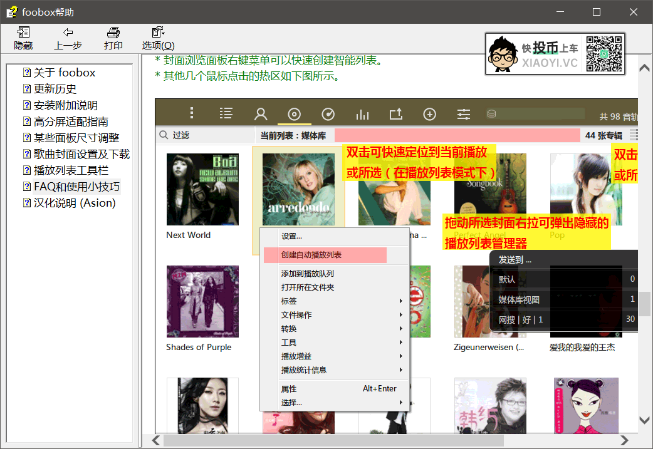Viewport: 653px width, 449px height.
Task: Open the 某些面板尺寸调整 help topic
Action: coord(71,138)
